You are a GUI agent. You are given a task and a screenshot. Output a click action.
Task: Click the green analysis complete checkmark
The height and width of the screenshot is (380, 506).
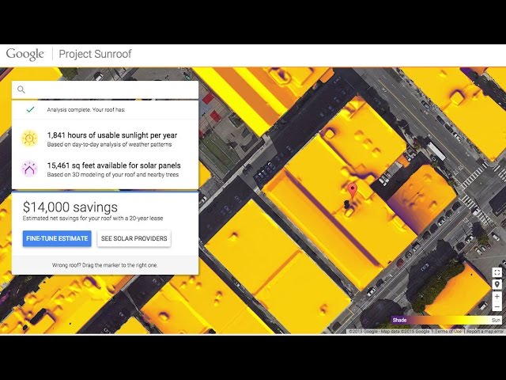tap(30, 110)
